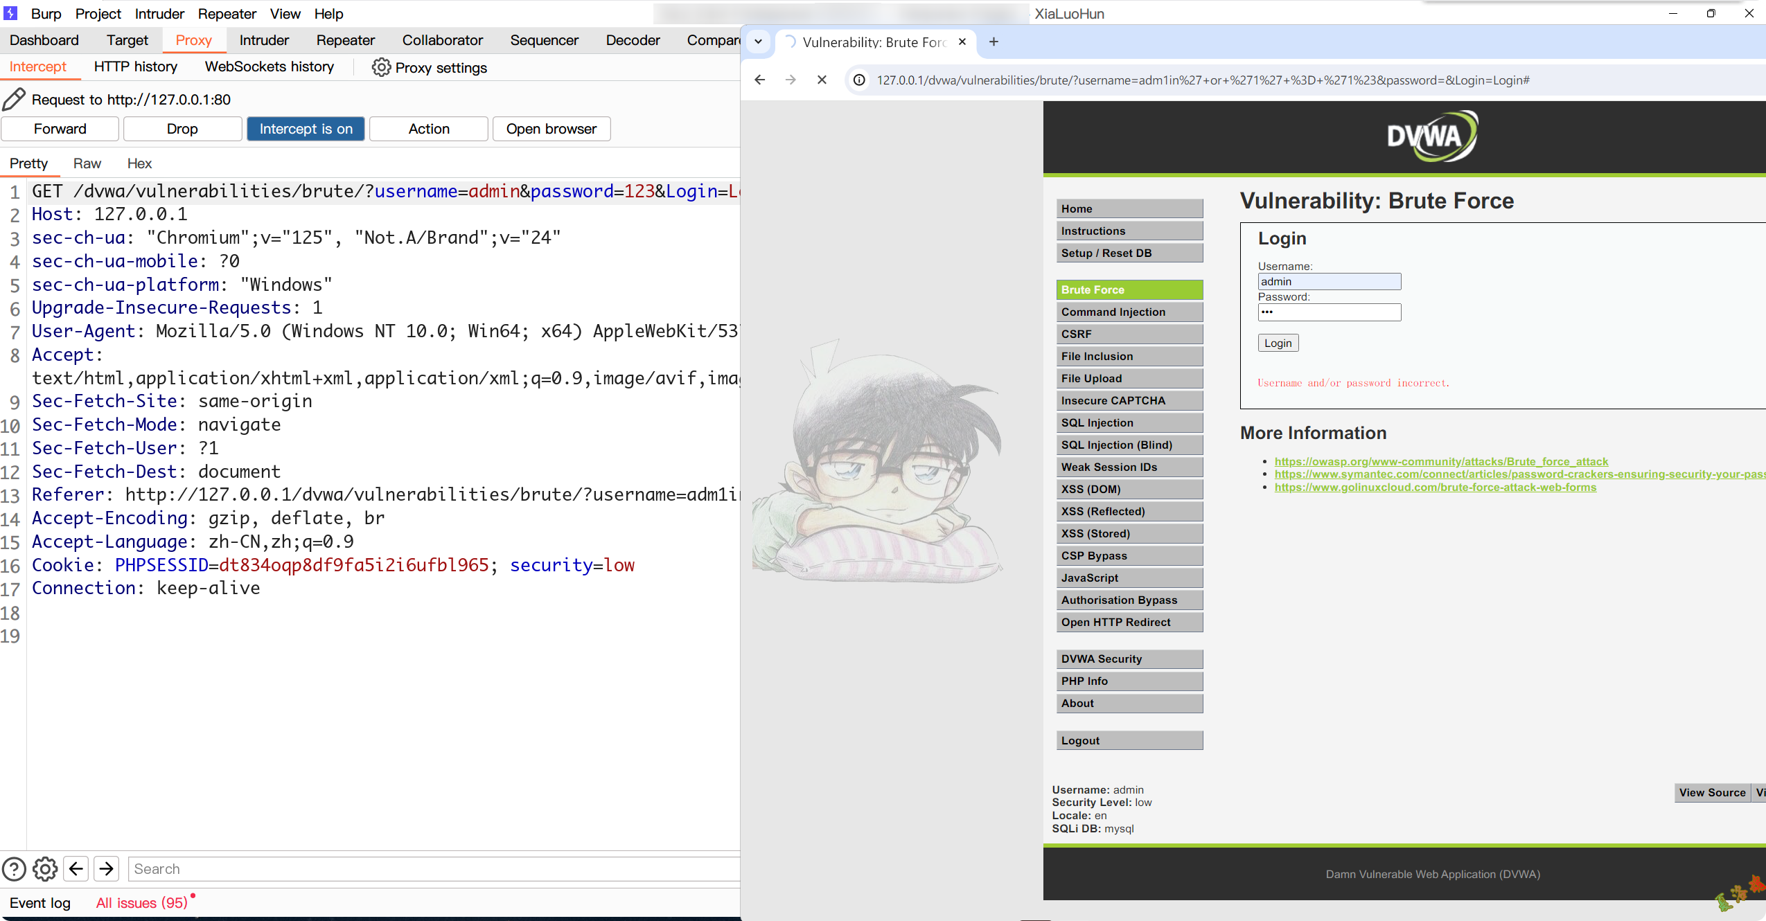Click the Username input field
1766x921 pixels.
point(1330,281)
